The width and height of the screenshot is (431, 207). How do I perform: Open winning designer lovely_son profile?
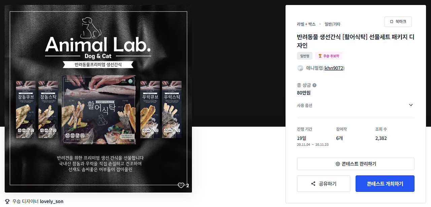click(x=52, y=201)
